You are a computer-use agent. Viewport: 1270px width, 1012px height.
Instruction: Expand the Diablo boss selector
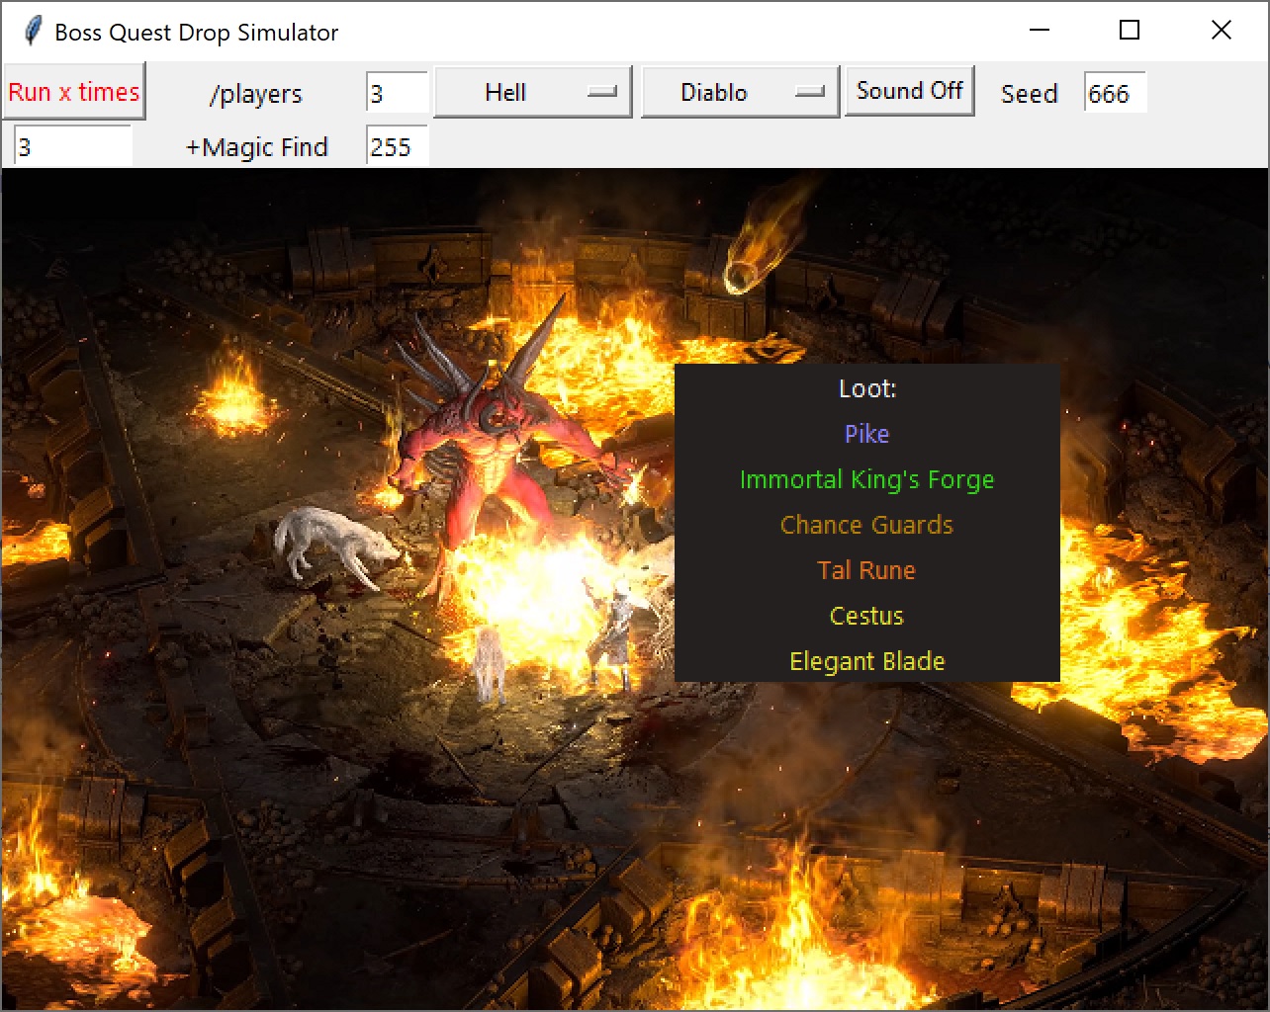[x=740, y=93]
